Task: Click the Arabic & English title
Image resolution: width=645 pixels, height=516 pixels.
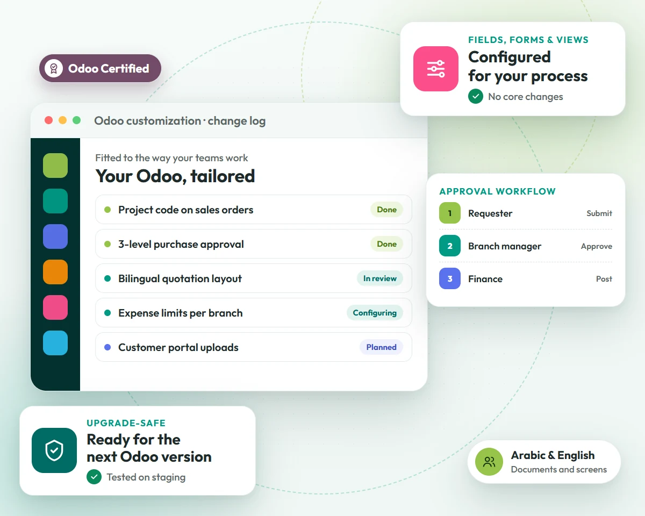Action: coord(553,455)
